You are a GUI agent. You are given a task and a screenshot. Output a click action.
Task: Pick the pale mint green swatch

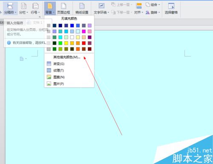(66, 37)
